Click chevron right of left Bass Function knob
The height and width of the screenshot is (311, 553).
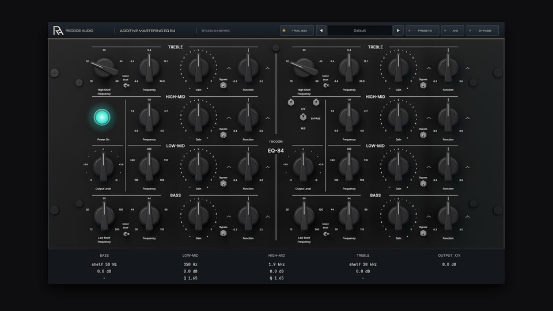pos(268,217)
